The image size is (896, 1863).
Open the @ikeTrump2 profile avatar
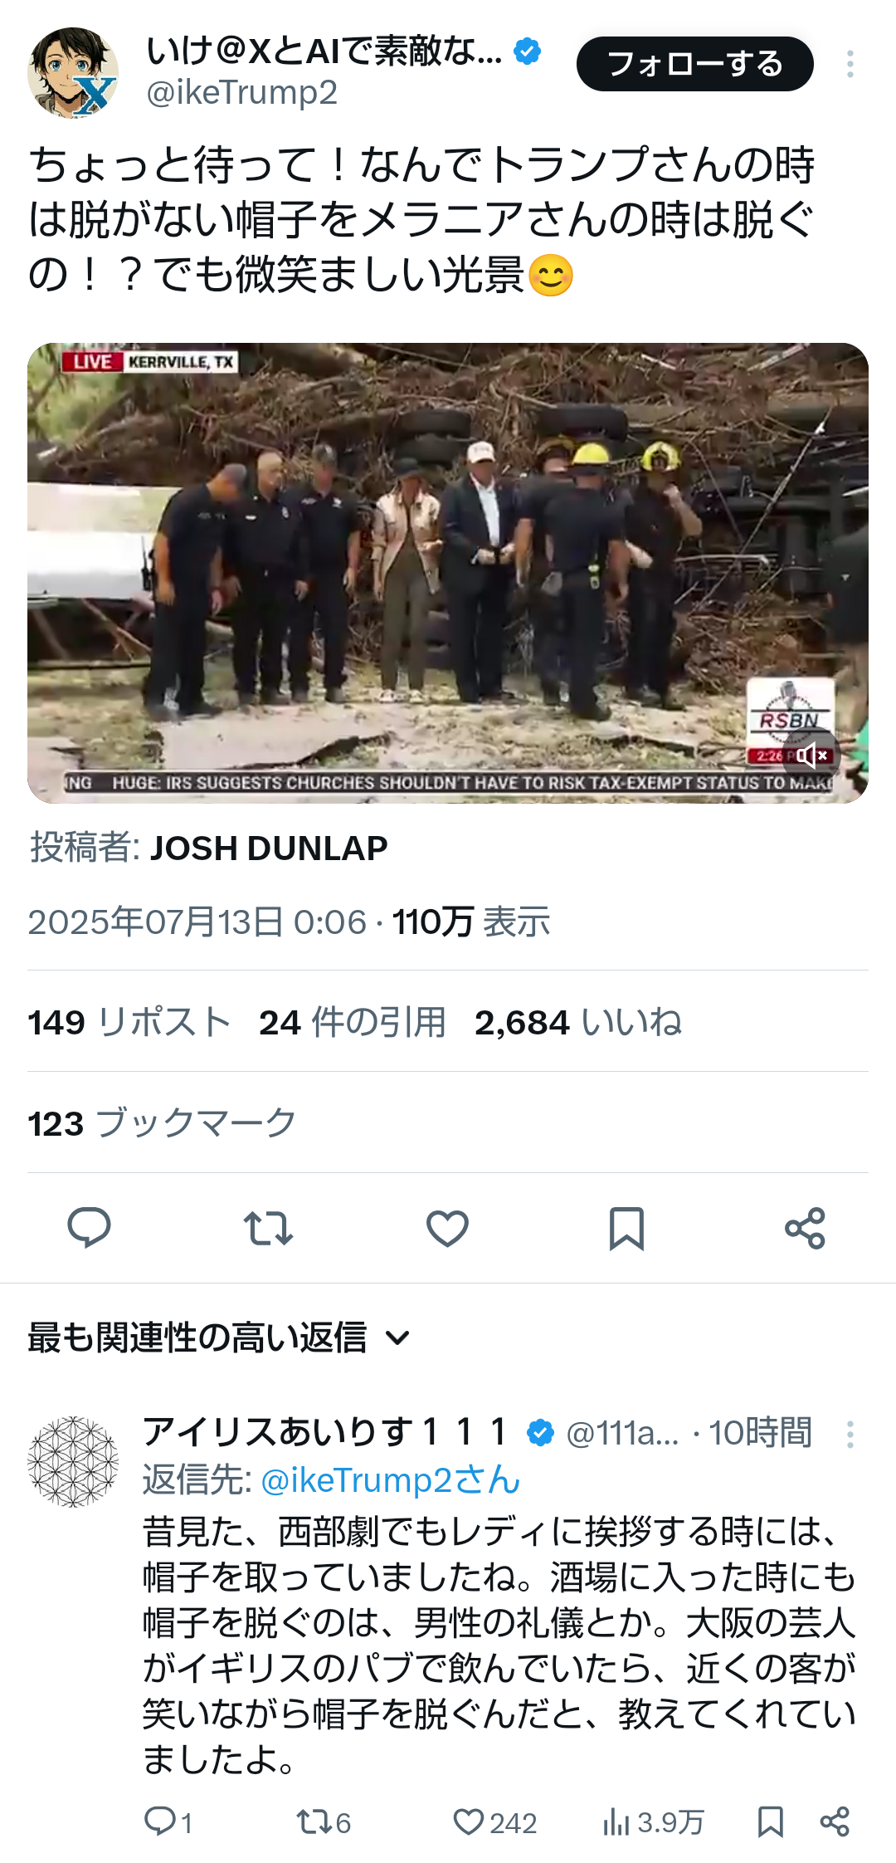point(73,73)
